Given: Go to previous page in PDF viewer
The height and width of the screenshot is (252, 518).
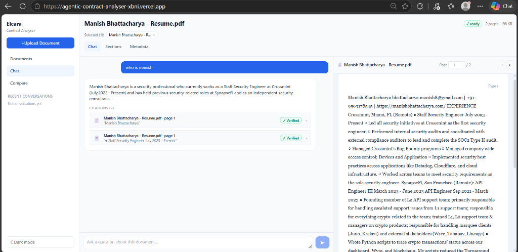Looking at the screenshot, I should (502, 65).
